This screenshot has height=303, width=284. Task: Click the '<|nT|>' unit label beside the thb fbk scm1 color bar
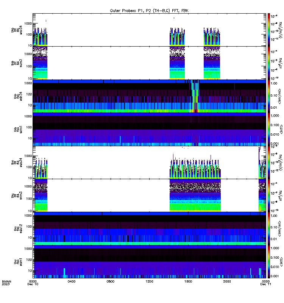[281, 129]
